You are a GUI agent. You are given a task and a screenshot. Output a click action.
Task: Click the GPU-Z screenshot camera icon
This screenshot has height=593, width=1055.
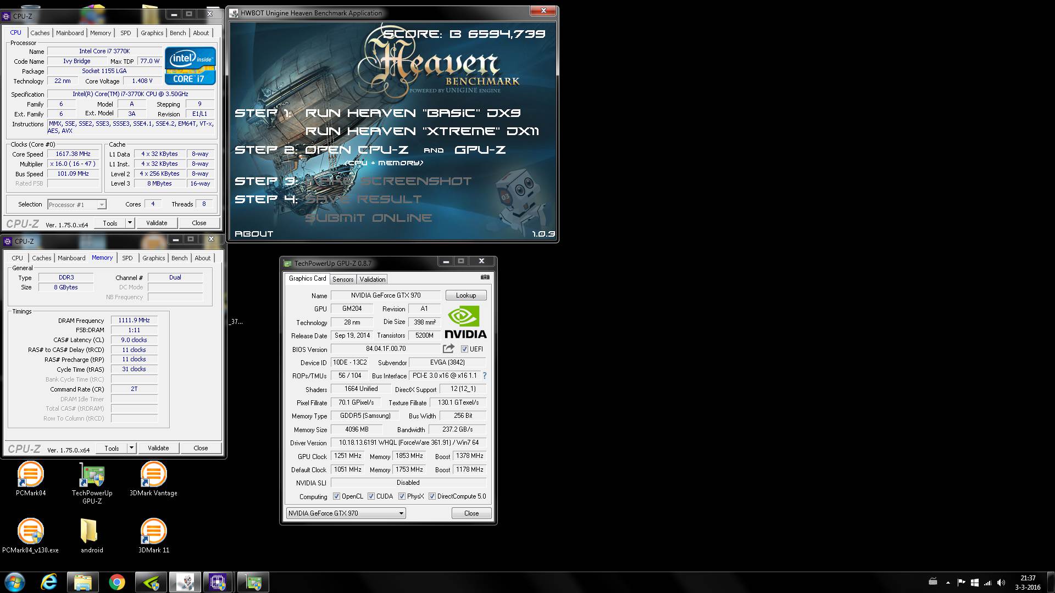click(x=485, y=277)
